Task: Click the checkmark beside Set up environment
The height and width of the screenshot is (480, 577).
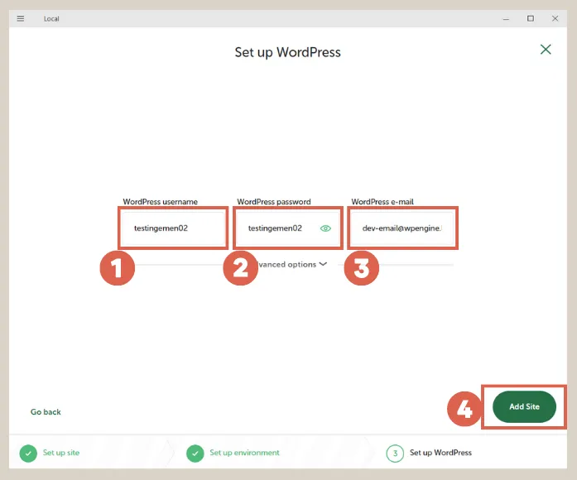Action: [195, 454]
